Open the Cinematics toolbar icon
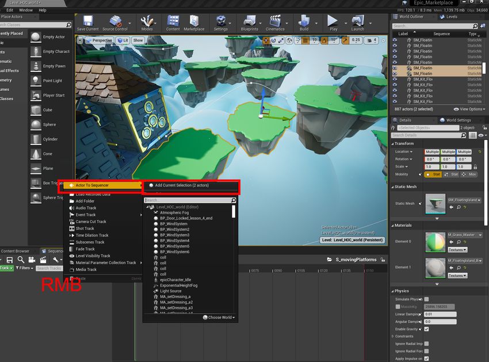The image size is (489, 362). click(x=275, y=21)
